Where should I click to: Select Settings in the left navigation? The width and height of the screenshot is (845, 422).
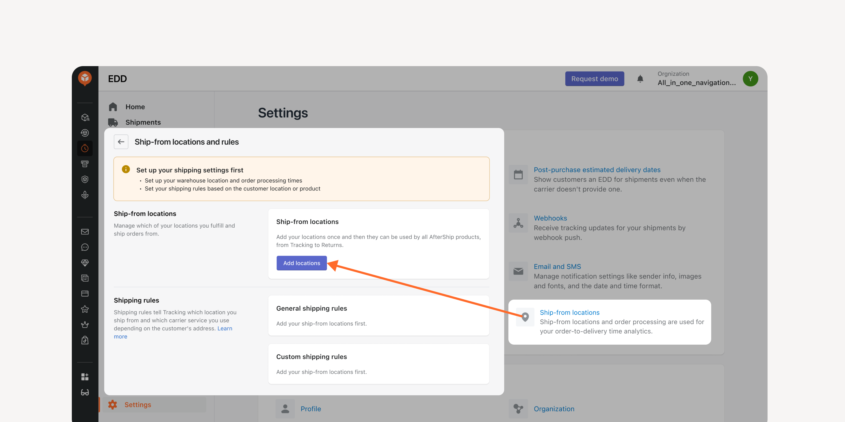tap(138, 405)
